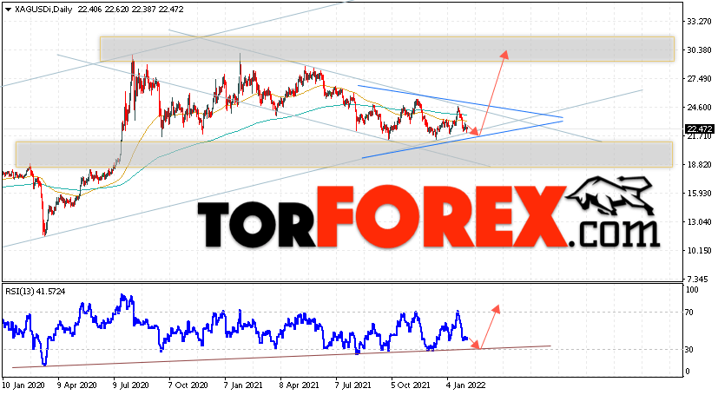
Task: Click the 30.380 price axis value
Action: (699, 49)
